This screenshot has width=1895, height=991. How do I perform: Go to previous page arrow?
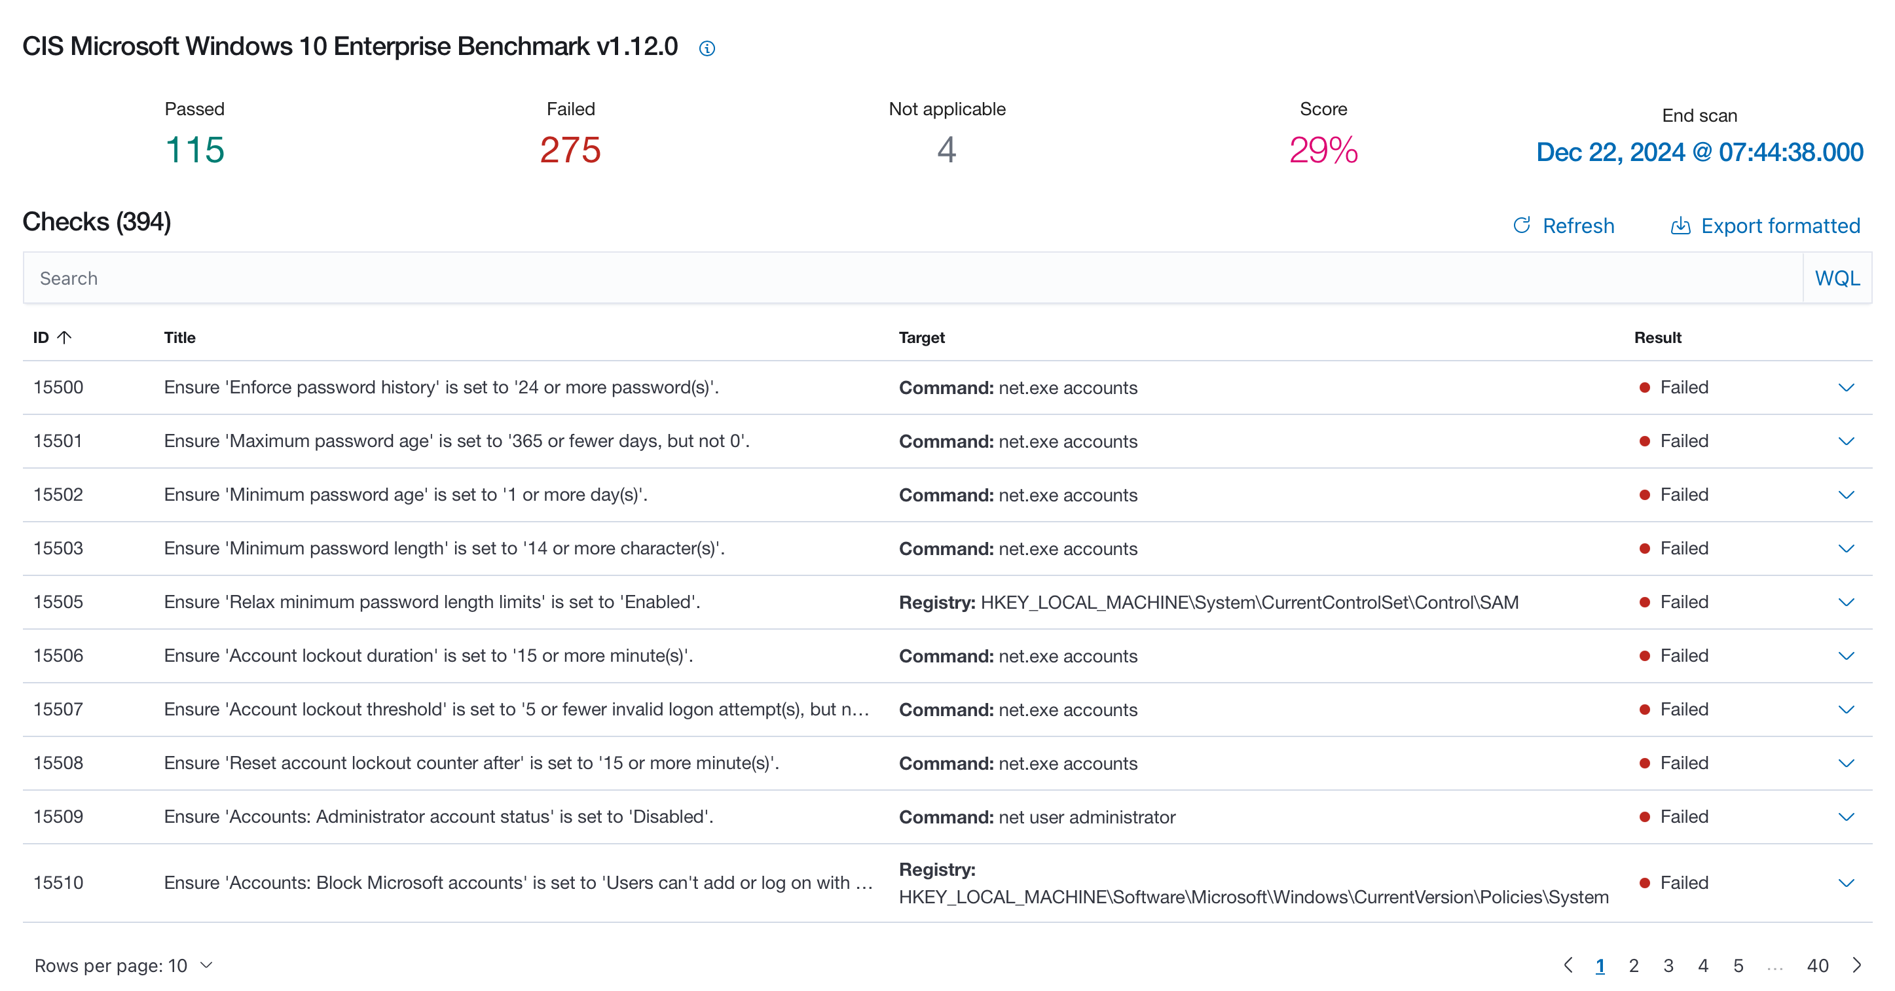pyautogui.click(x=1568, y=965)
